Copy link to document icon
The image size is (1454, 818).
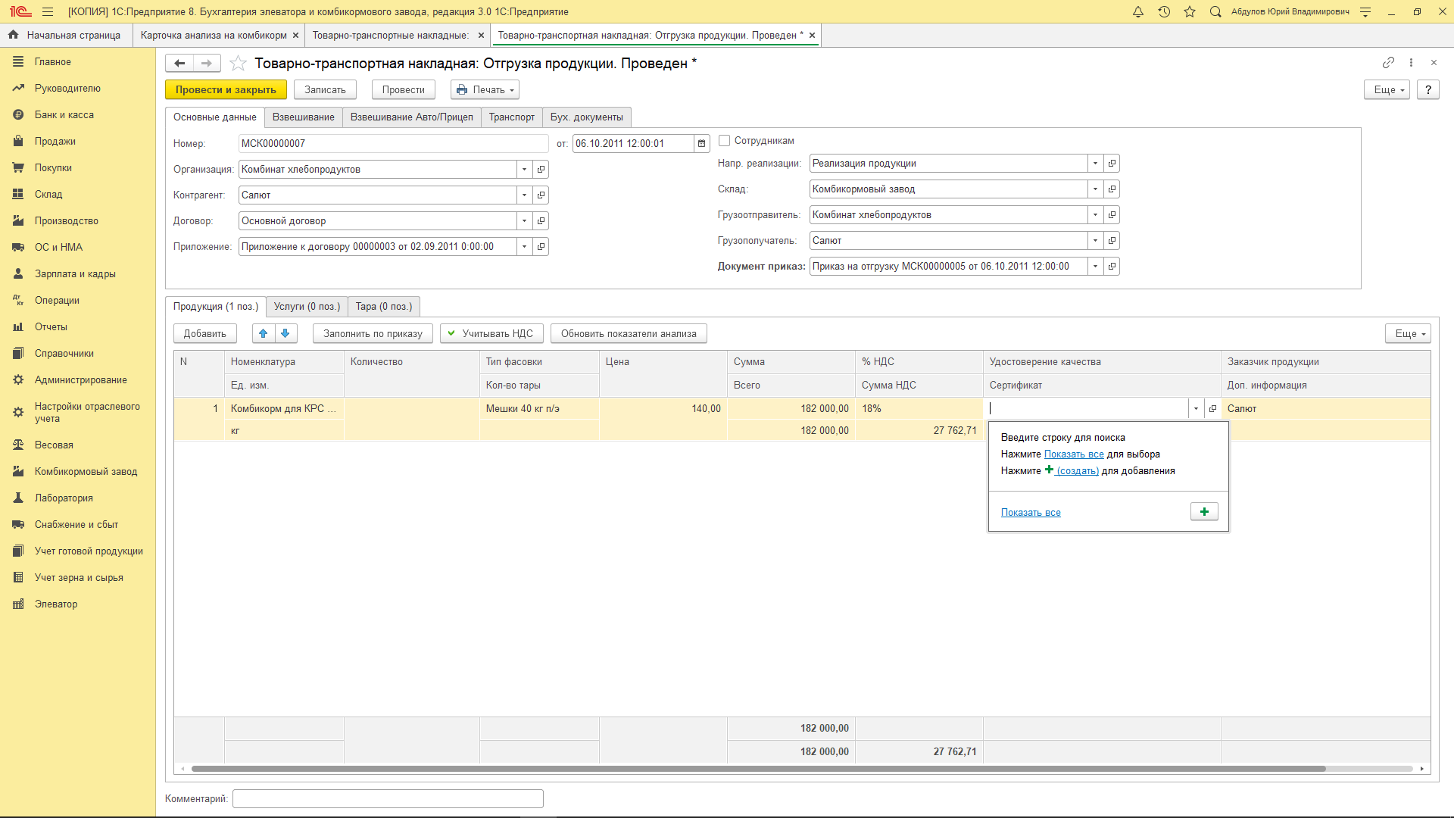click(1388, 62)
